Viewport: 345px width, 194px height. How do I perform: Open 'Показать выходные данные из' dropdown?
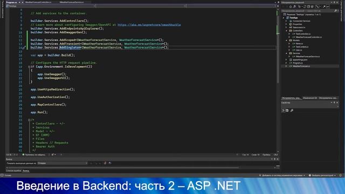(x=63, y=163)
